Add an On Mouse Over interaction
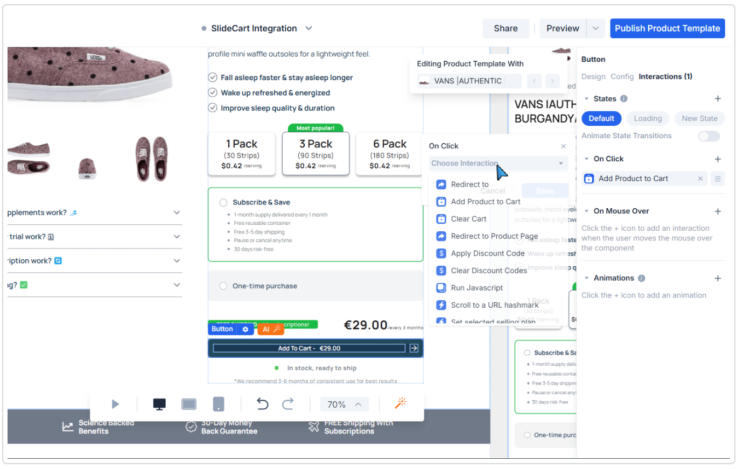This screenshot has width=744, height=469. (718, 211)
